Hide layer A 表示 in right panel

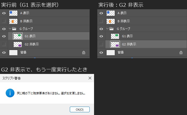pos(101,13)
